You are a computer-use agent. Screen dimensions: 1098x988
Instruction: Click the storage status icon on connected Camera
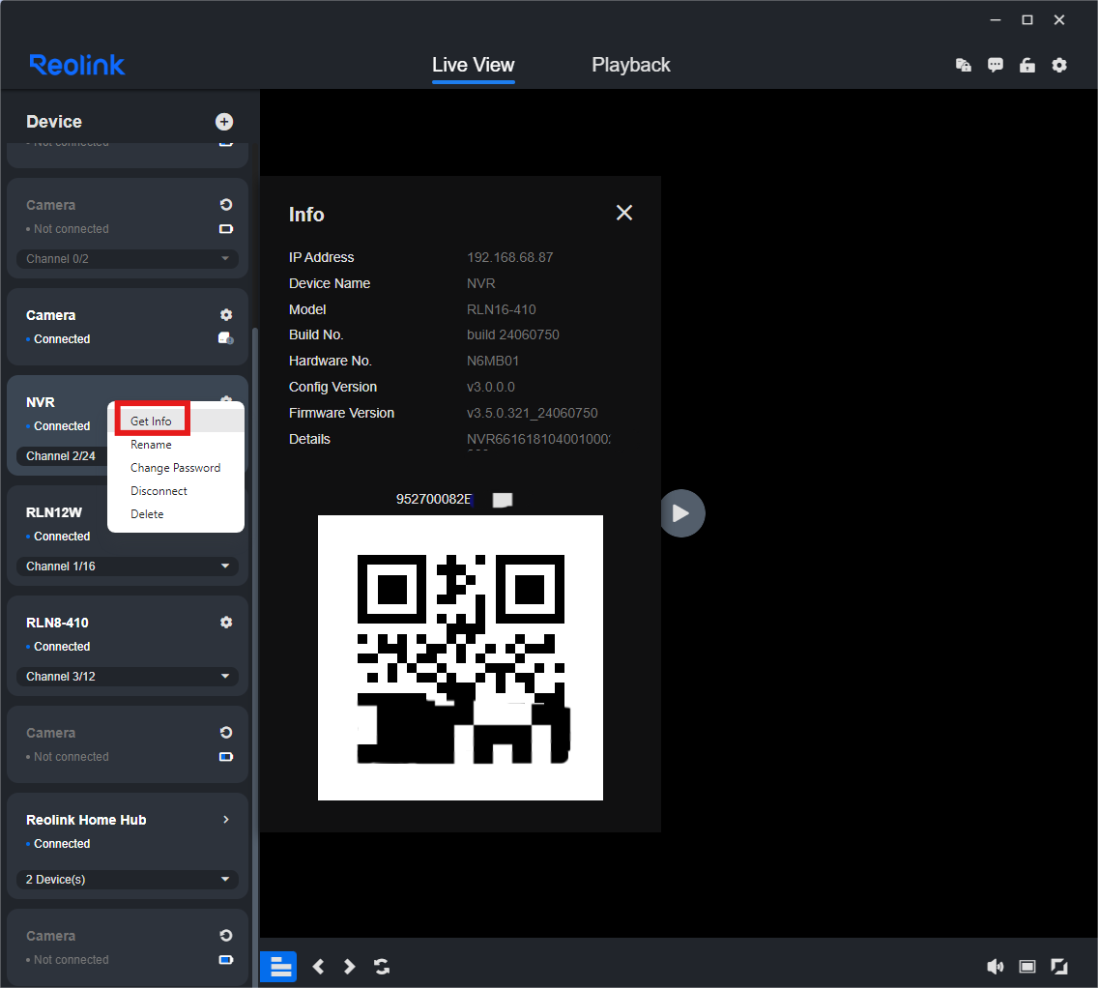225,339
